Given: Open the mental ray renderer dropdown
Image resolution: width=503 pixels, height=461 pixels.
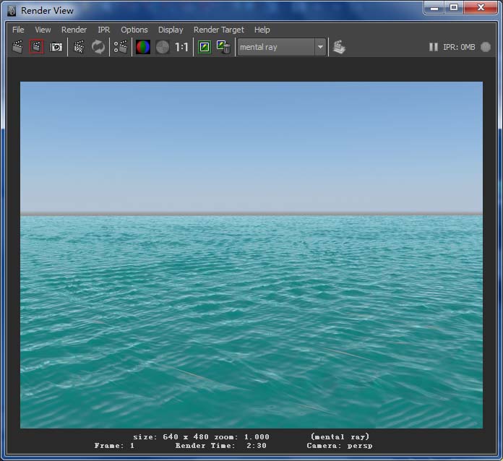Looking at the screenshot, I should click(x=282, y=47).
